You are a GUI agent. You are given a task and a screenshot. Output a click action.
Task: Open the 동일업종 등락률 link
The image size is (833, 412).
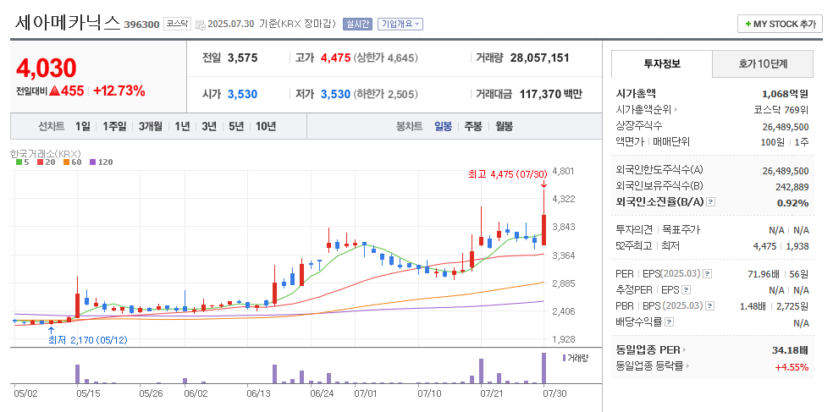click(x=649, y=365)
